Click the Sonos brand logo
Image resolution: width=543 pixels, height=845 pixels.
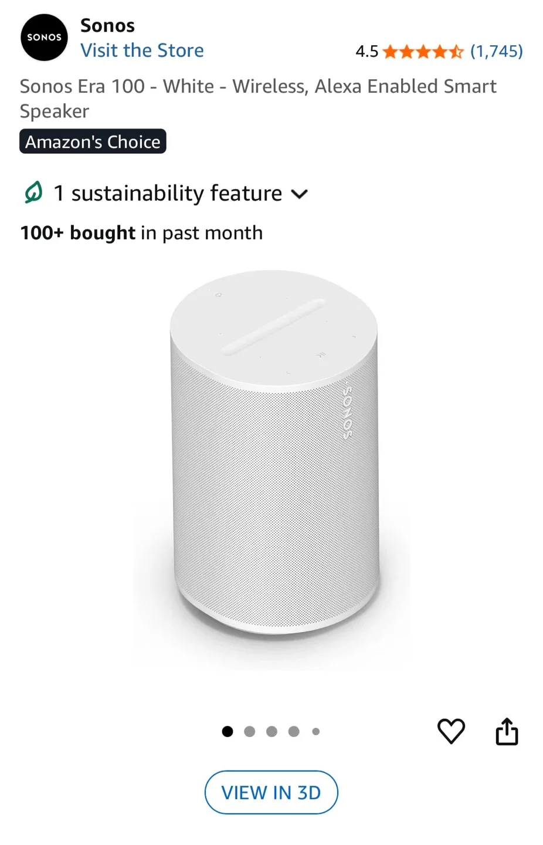click(44, 38)
